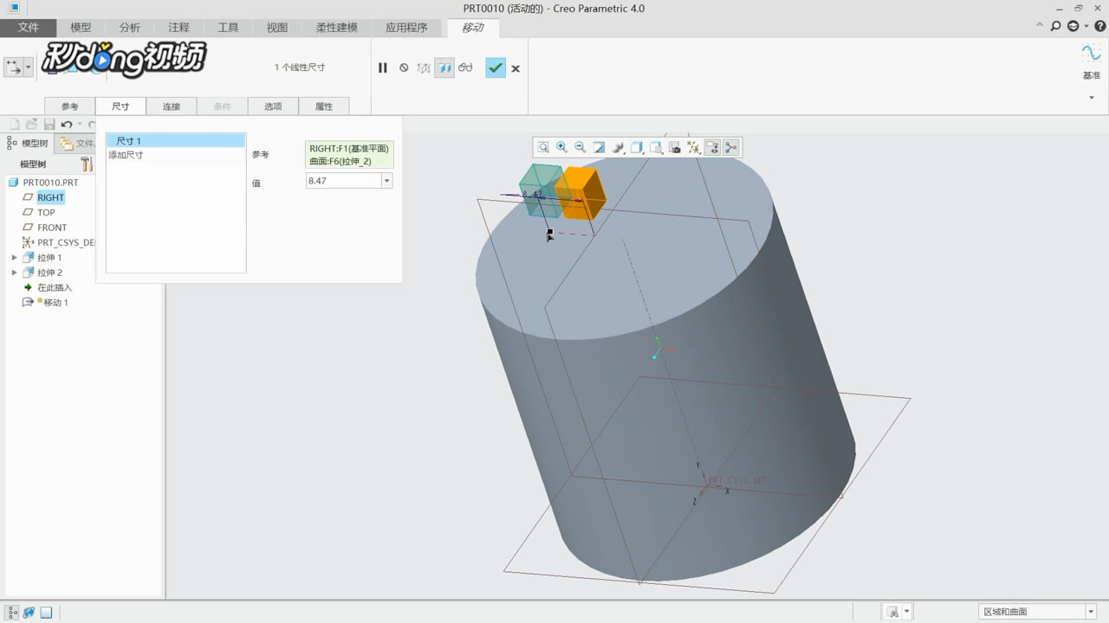Viewport: 1109px width, 623px height.
Task: Click the repaint screen icon
Action: click(599, 148)
